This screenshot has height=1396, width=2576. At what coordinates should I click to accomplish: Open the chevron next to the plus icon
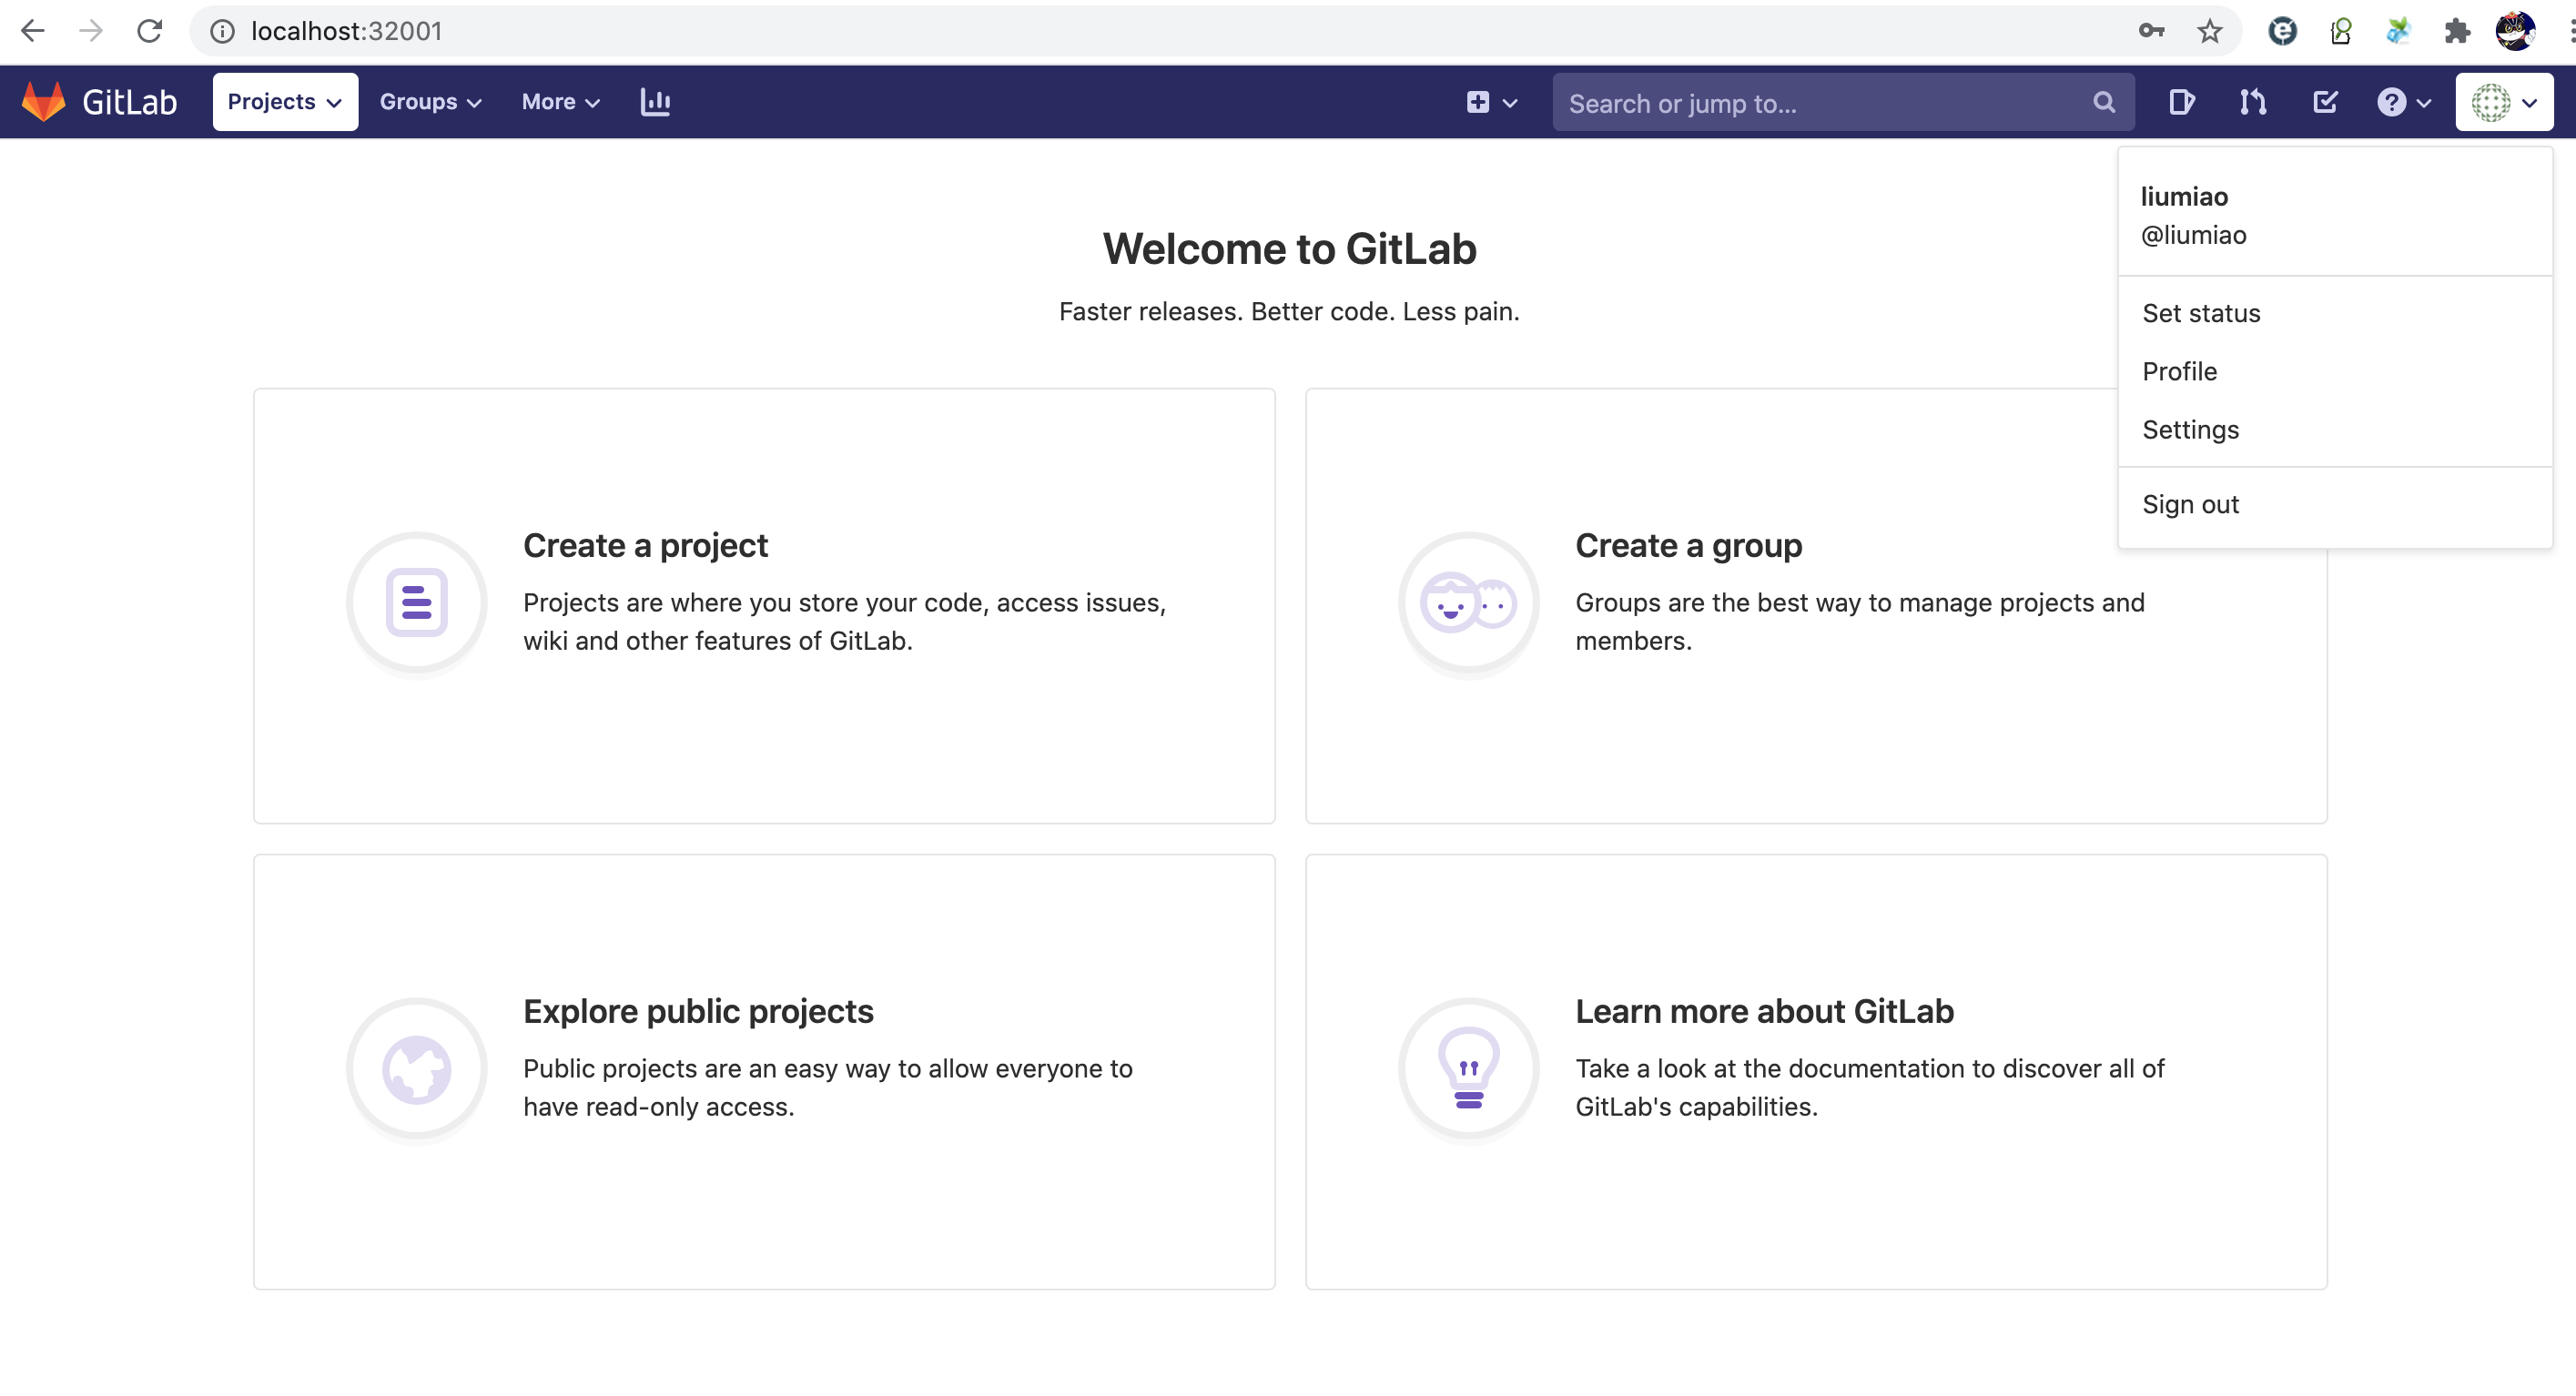(x=1510, y=103)
